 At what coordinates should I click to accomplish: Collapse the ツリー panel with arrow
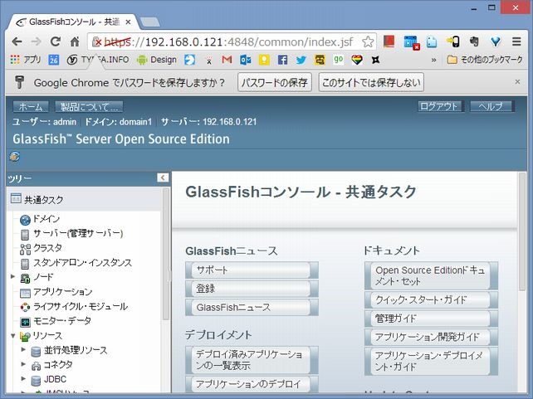pos(163,178)
